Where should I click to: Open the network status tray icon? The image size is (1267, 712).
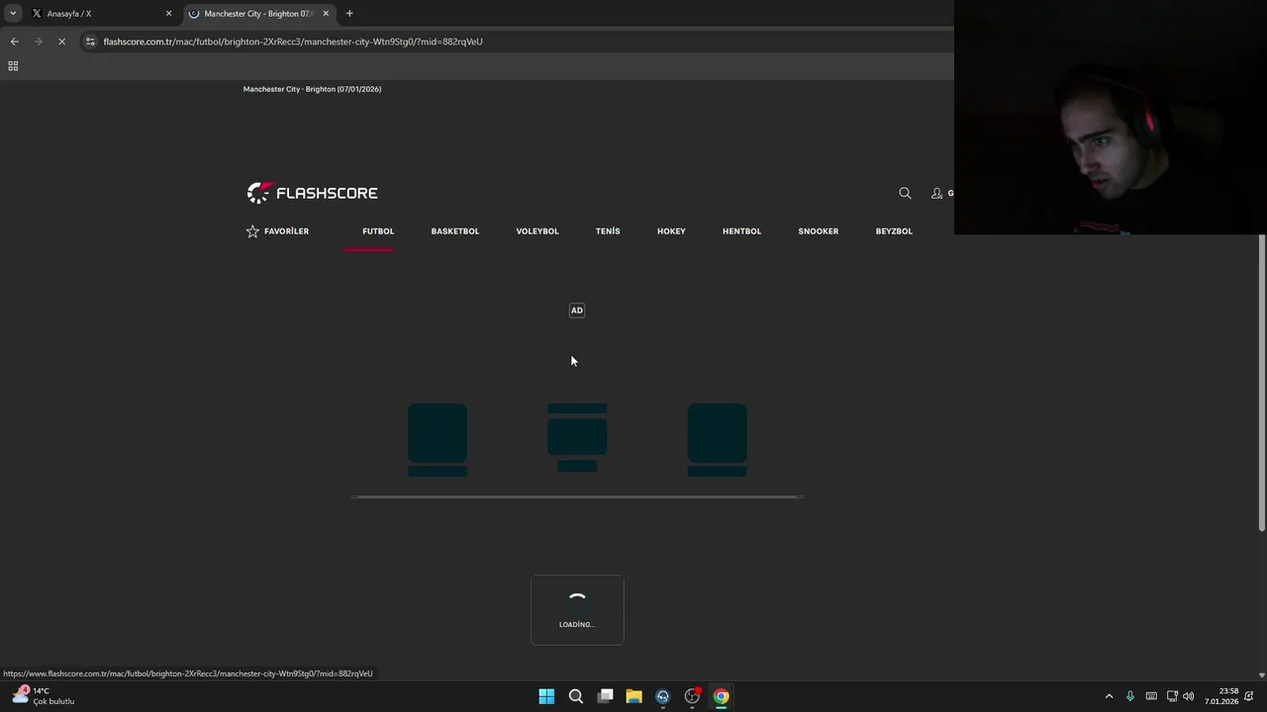1172,696
